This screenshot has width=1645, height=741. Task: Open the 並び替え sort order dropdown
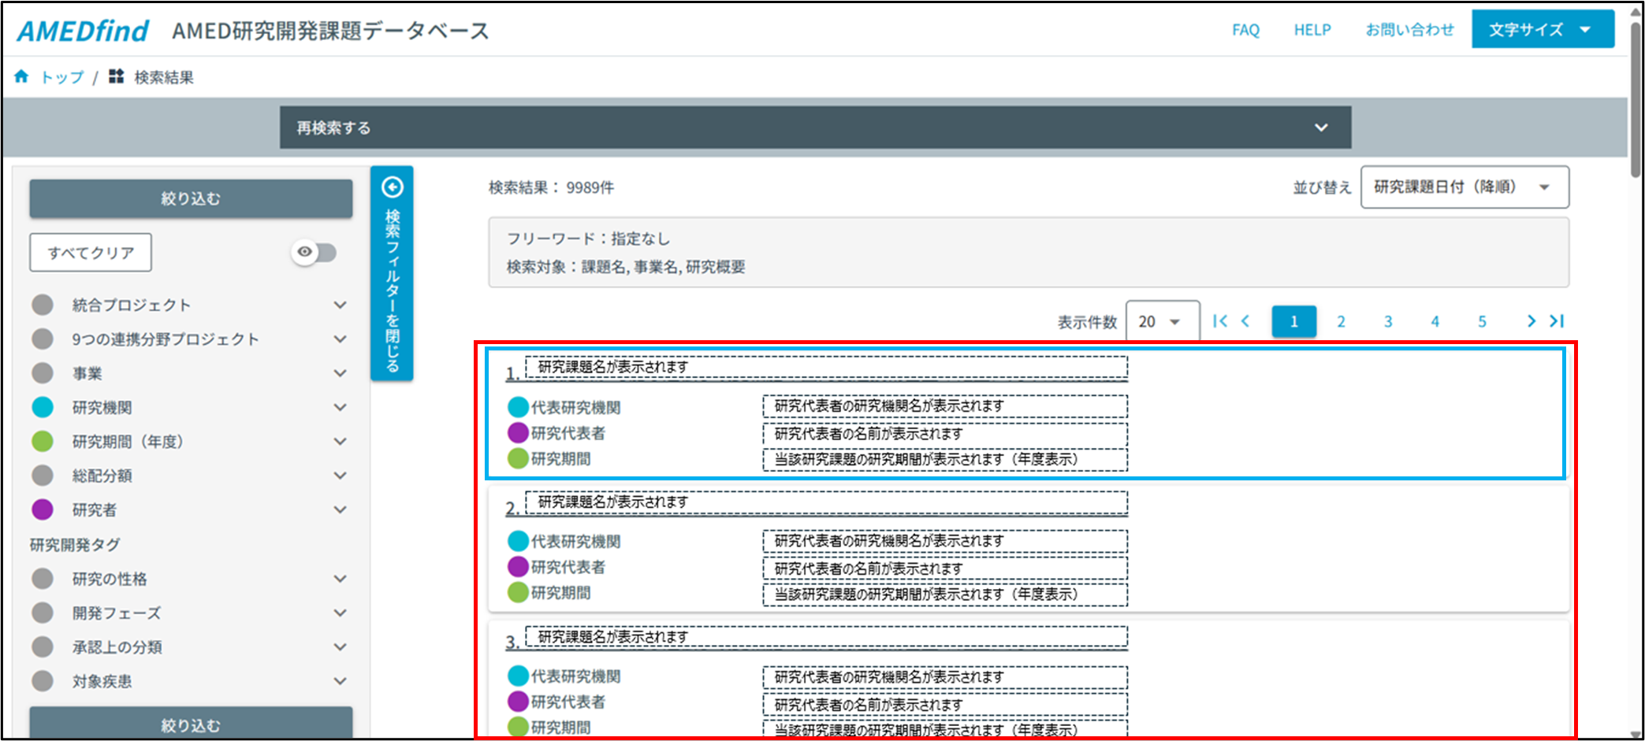(x=1464, y=187)
